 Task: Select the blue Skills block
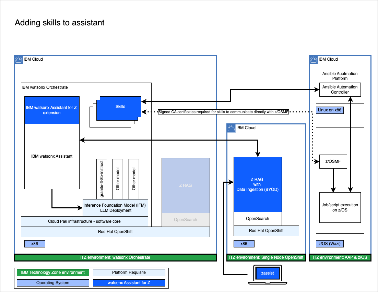point(120,106)
